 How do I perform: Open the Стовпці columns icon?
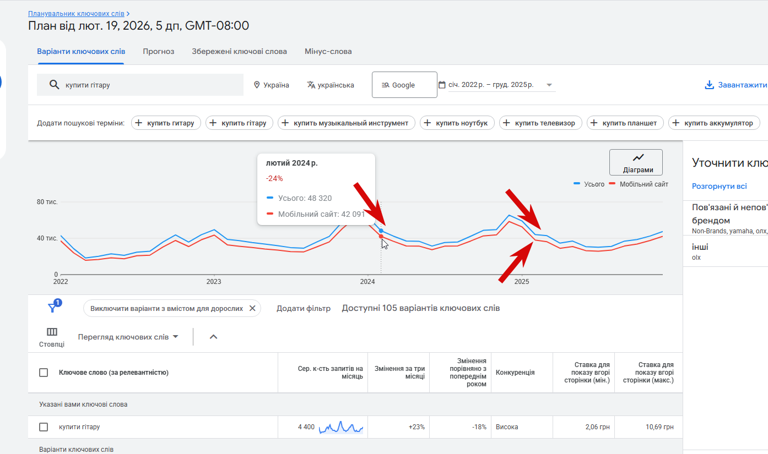pos(52,332)
